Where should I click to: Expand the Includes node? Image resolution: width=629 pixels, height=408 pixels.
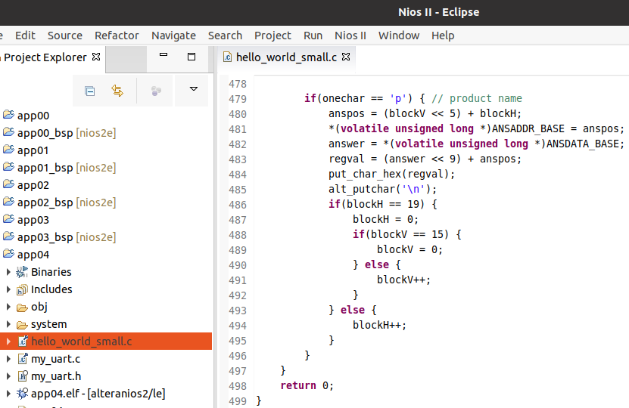click(8, 289)
